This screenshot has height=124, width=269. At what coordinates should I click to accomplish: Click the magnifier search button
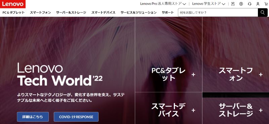[263, 12]
